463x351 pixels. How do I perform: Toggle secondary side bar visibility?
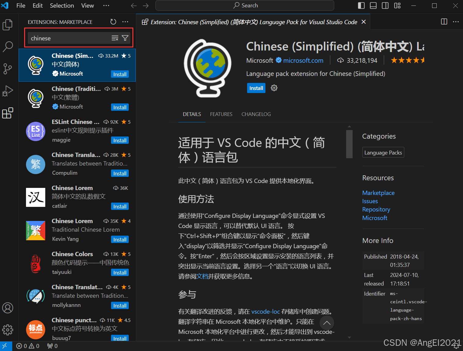(x=385, y=6)
